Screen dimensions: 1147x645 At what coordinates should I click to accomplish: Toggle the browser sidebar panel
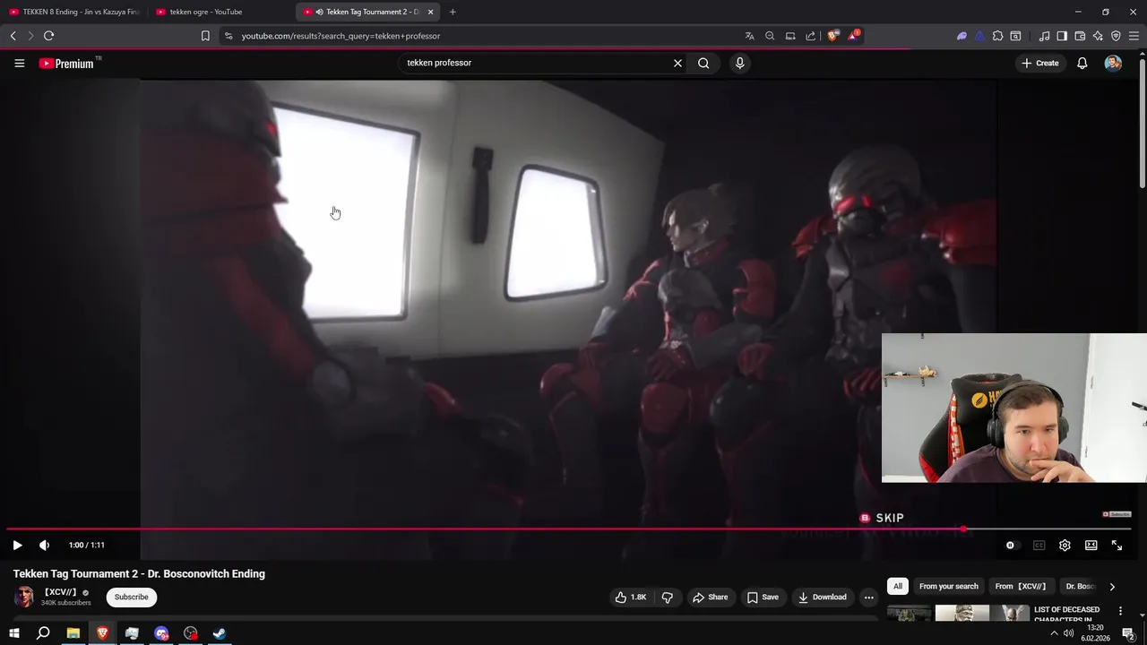[x=1062, y=36]
